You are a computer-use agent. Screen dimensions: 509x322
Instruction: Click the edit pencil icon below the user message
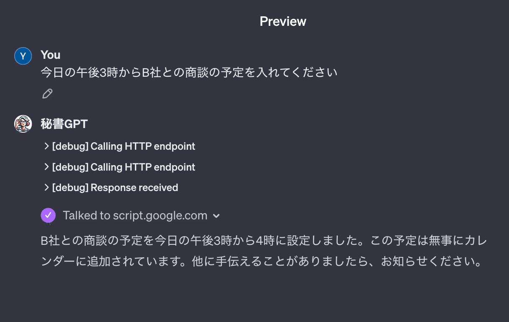[47, 93]
